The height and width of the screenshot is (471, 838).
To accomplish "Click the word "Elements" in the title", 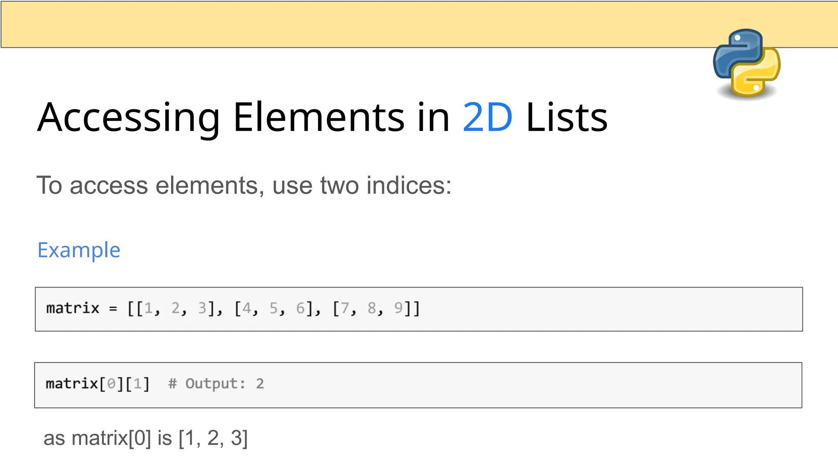I will [319, 118].
